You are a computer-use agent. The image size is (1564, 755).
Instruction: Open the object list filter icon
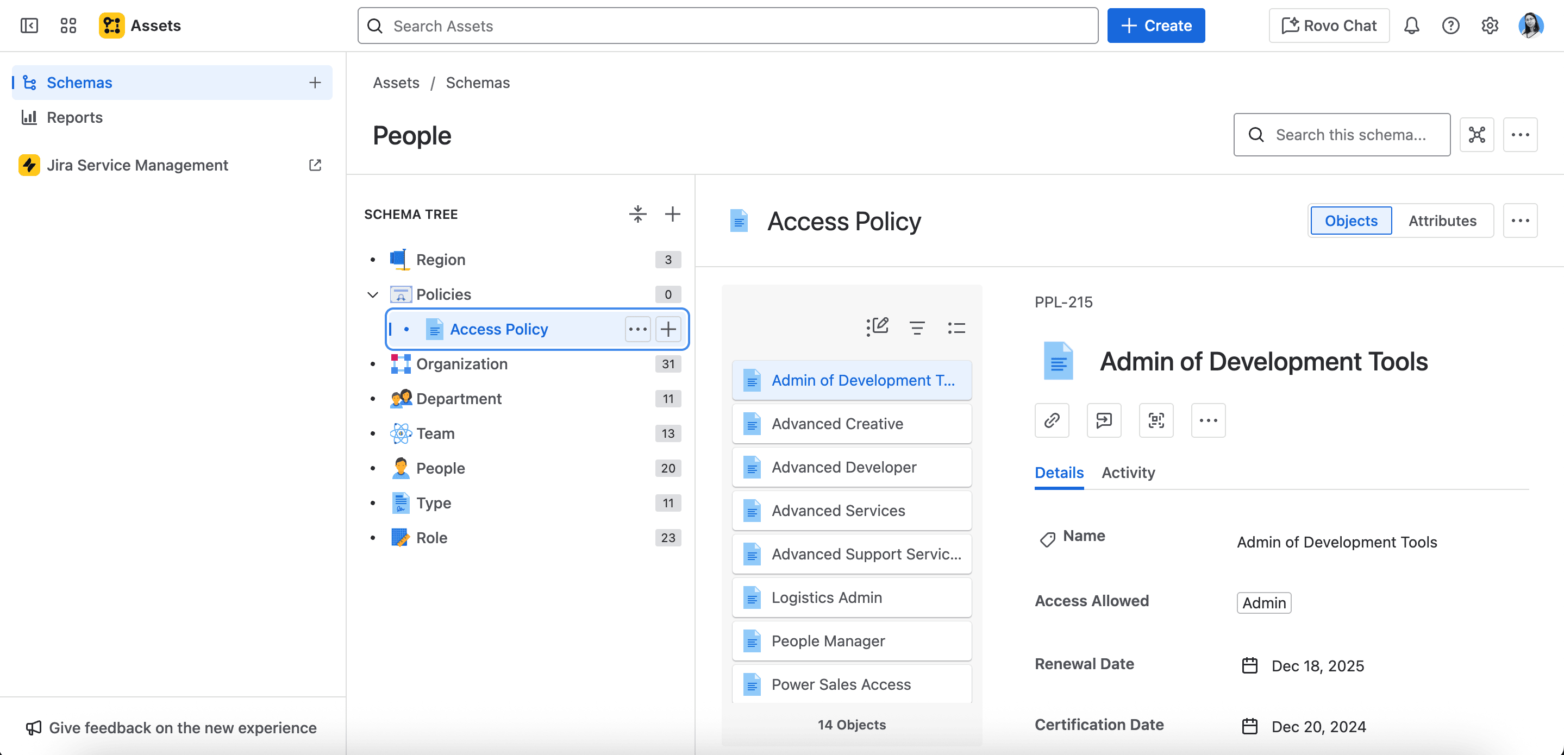tap(917, 328)
